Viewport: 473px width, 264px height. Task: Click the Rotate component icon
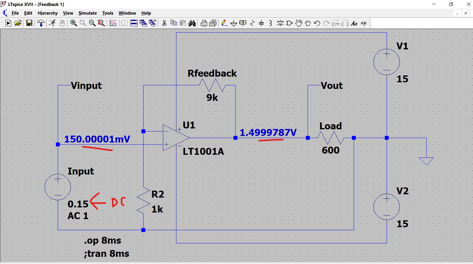pyautogui.click(x=336, y=23)
